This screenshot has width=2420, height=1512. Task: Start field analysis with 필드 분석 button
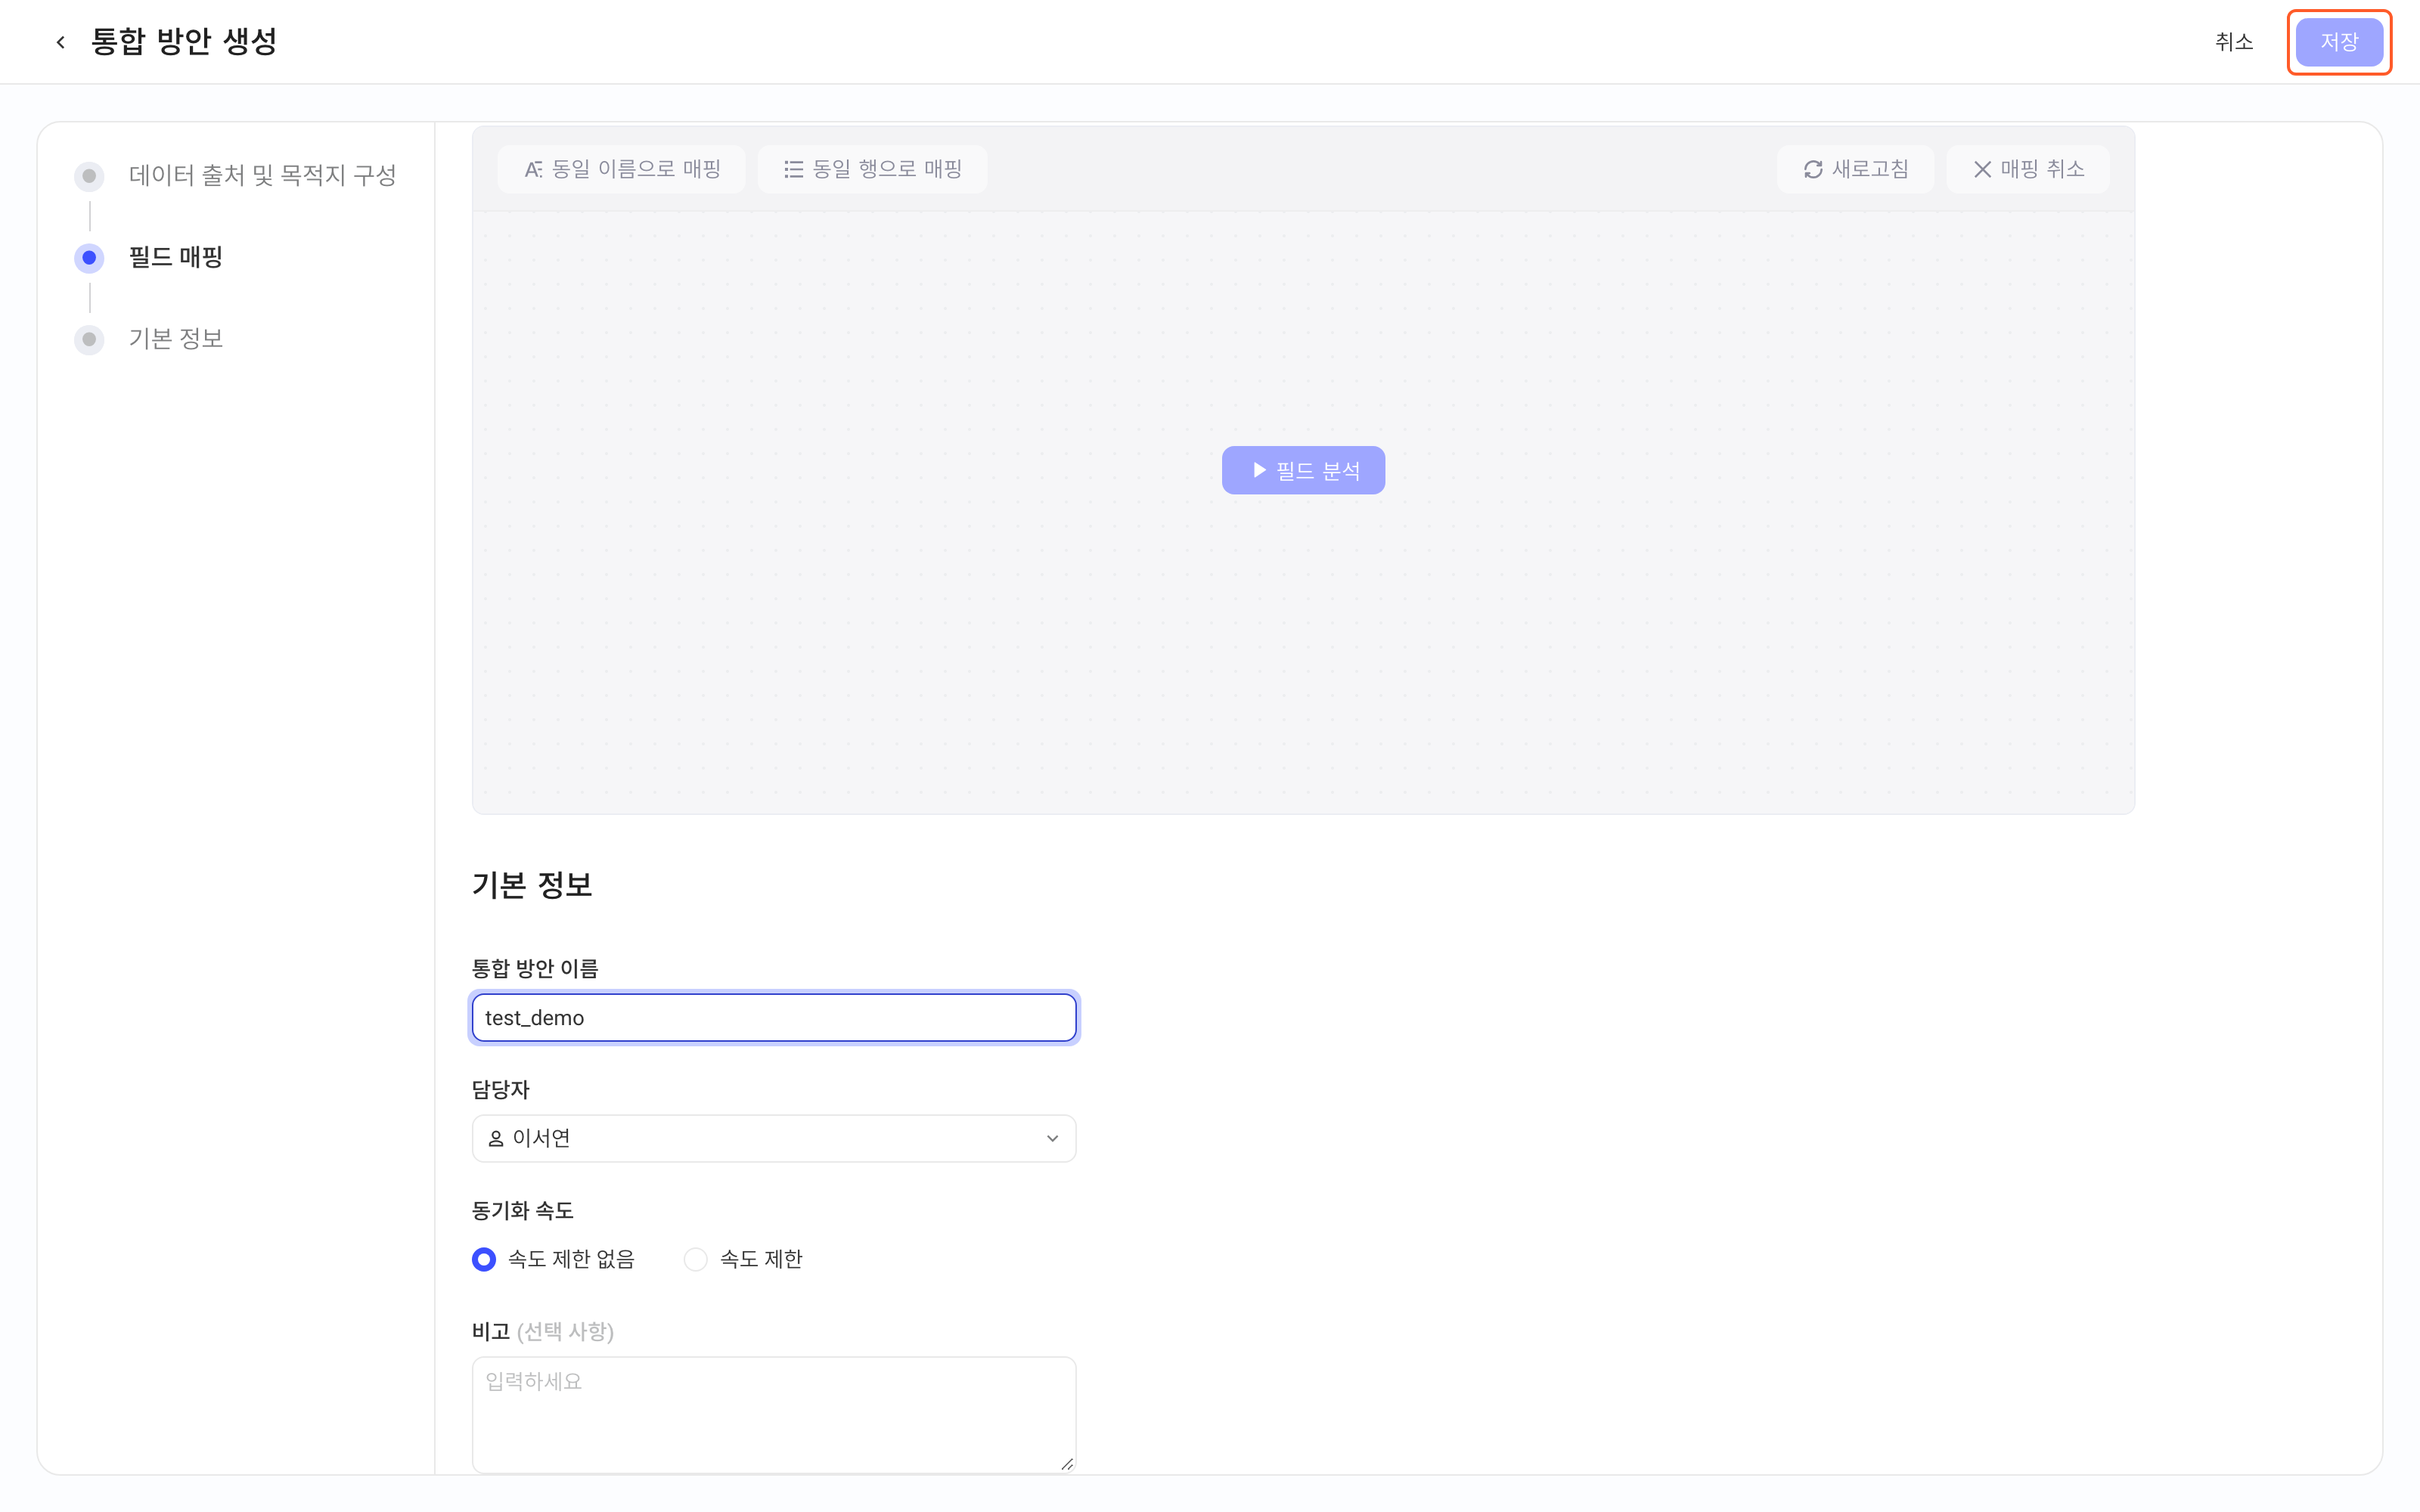[1303, 470]
